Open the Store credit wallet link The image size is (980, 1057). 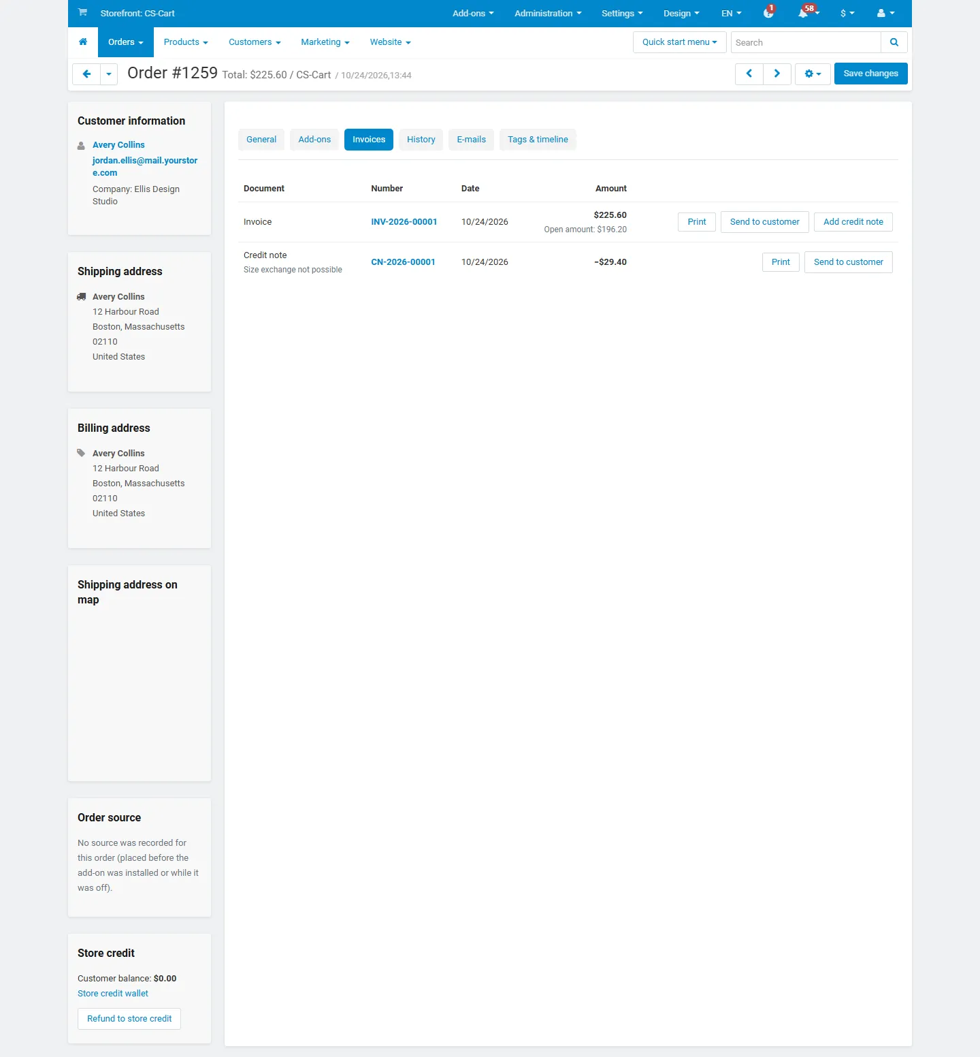click(113, 994)
